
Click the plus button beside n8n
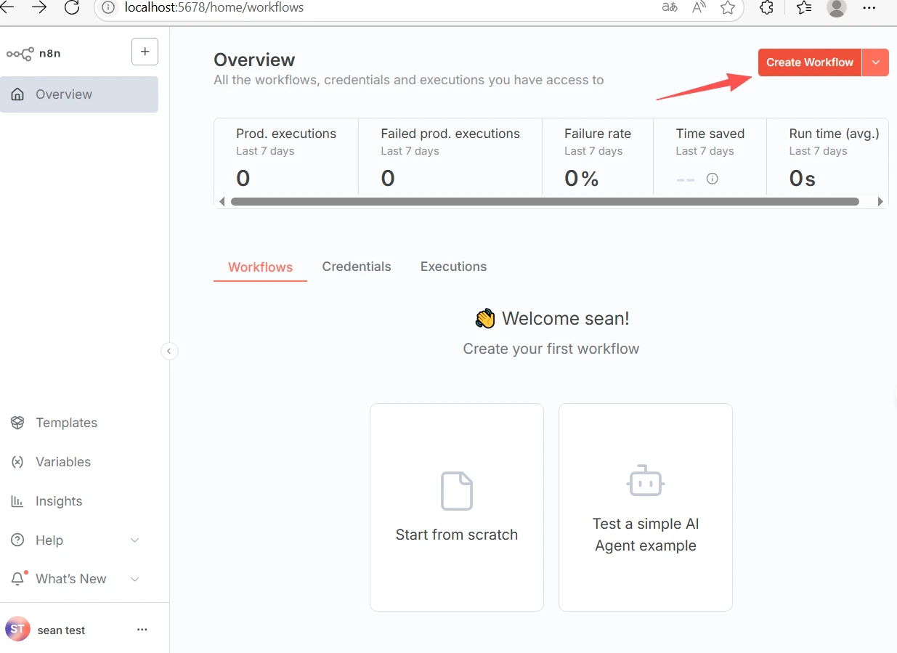pos(145,52)
